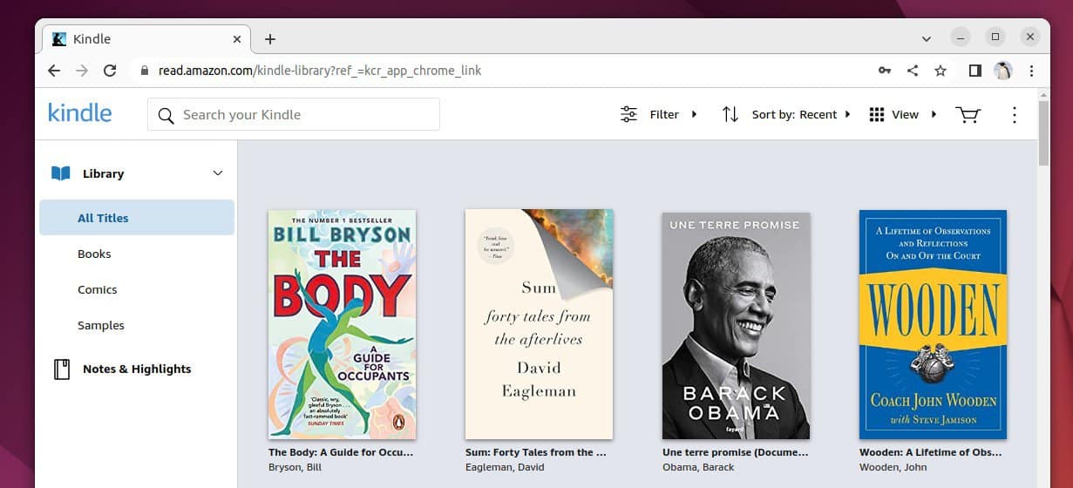Share this page icon
The image size is (1073, 488).
pos(913,71)
